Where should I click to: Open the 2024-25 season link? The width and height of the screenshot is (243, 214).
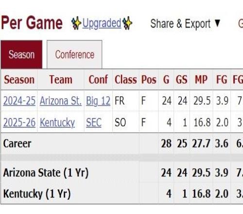tap(19, 101)
